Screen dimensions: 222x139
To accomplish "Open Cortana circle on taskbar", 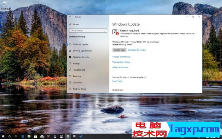I will click(x=10, y=136).
